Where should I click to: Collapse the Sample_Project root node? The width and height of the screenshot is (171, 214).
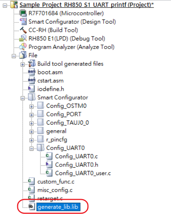(x=5, y=6)
